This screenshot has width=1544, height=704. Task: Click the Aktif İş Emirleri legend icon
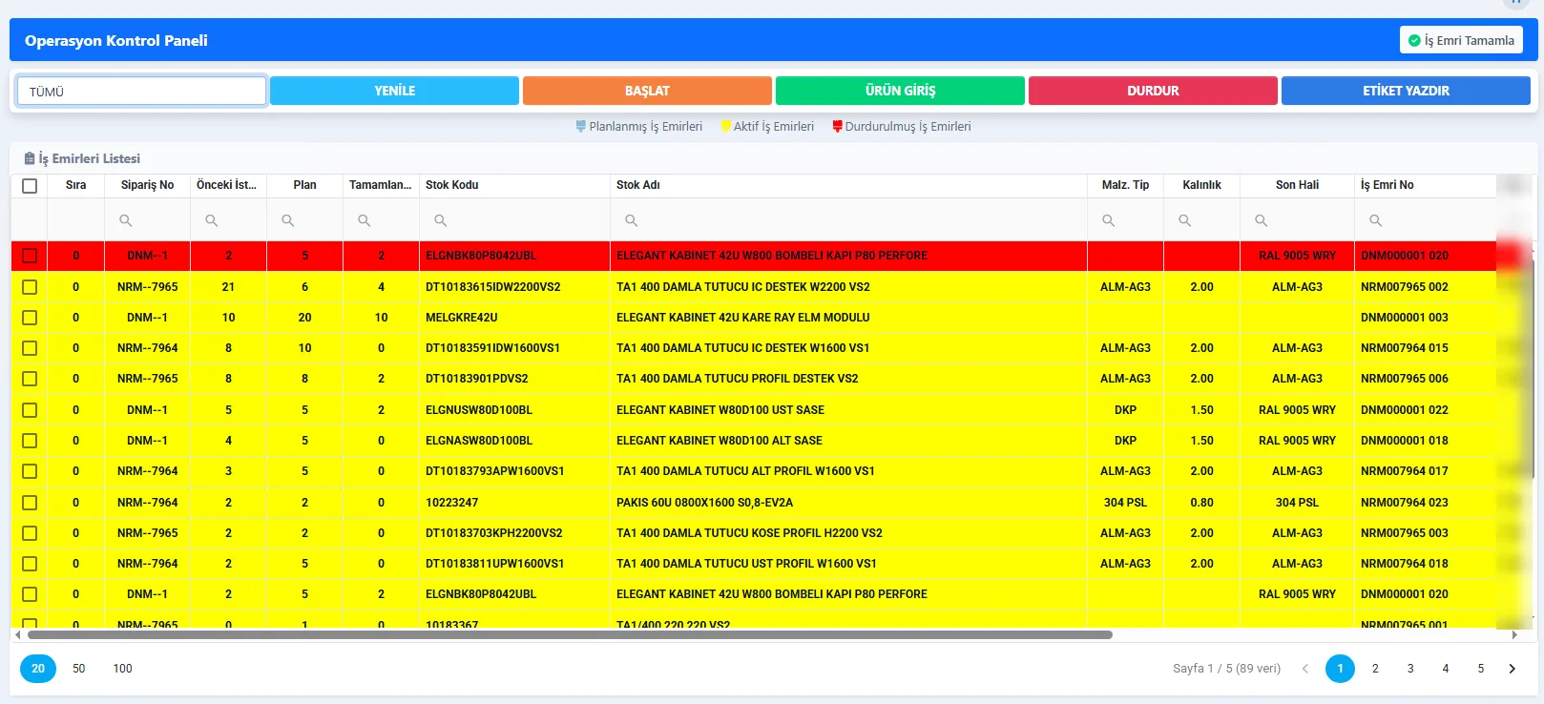pyautogui.click(x=725, y=126)
